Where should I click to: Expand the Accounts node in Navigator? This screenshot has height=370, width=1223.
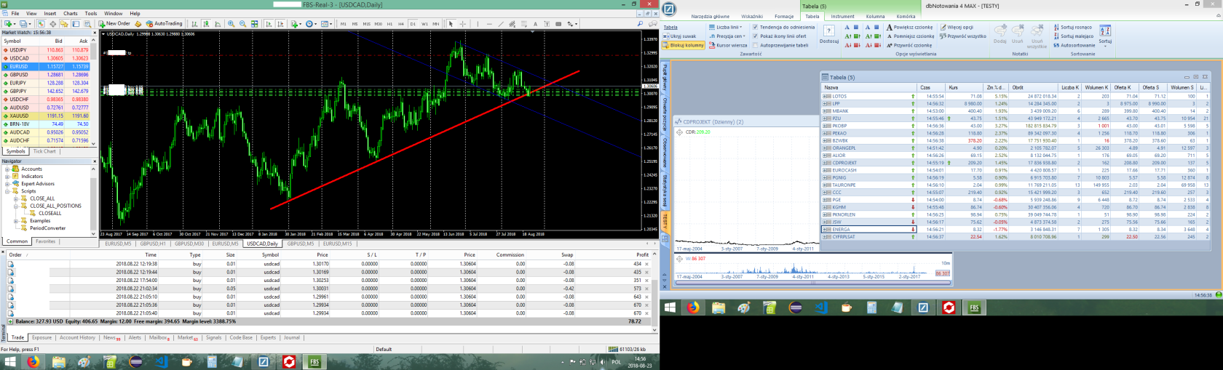pos(7,169)
